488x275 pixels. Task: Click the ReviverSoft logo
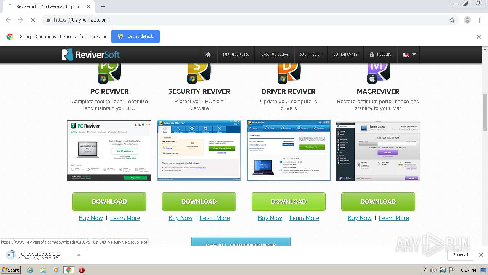[x=91, y=55]
